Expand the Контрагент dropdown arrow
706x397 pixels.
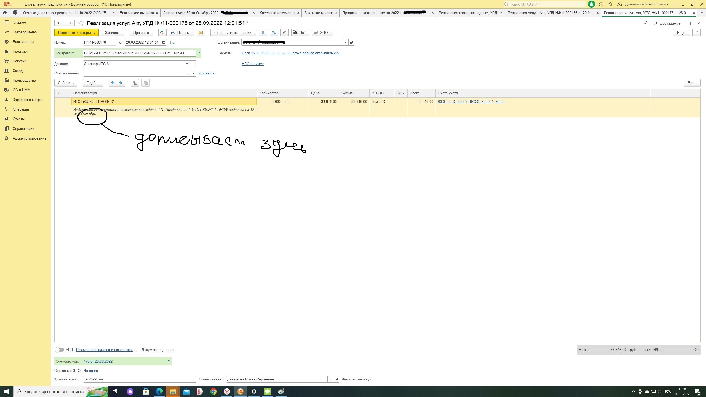point(187,53)
